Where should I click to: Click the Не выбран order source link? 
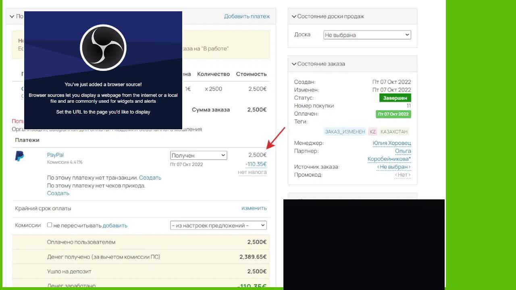point(394,167)
